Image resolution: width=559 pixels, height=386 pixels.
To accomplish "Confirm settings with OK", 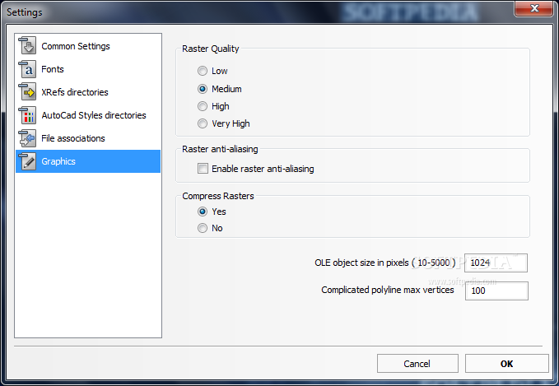I will pos(506,364).
